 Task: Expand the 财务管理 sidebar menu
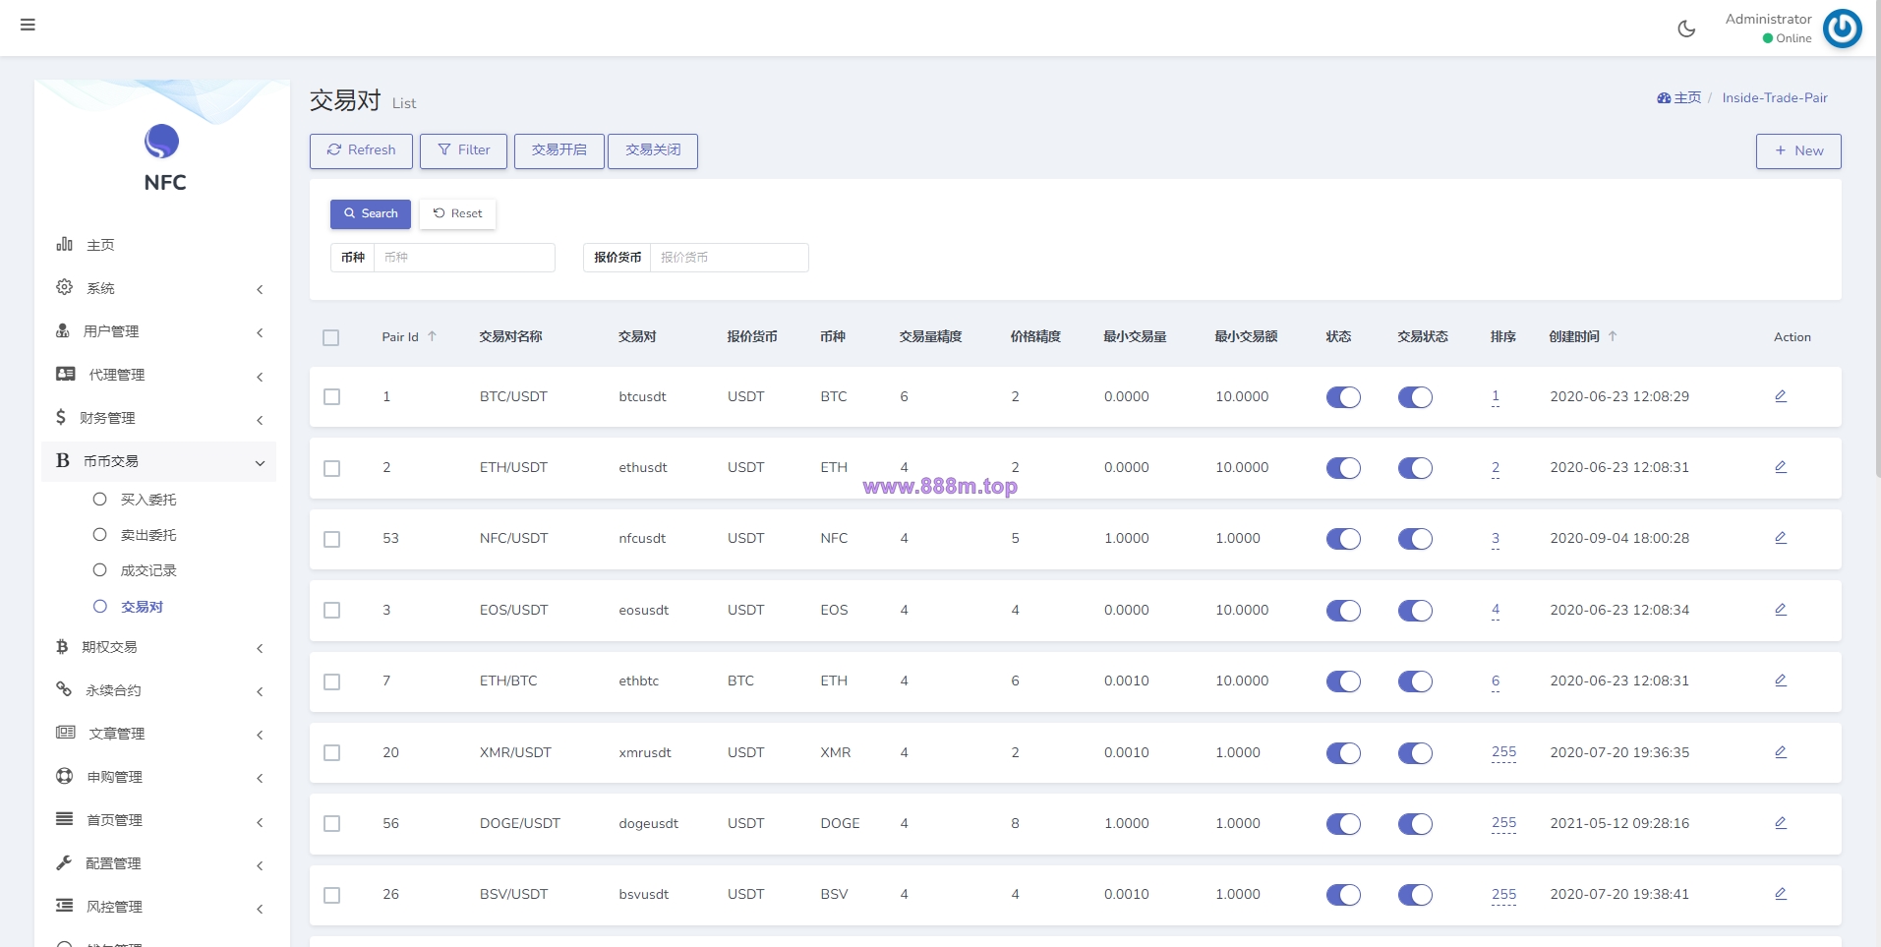click(x=159, y=418)
